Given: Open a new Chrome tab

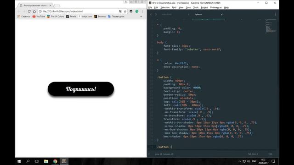Looking at the screenshot, I should click(x=57, y=5).
